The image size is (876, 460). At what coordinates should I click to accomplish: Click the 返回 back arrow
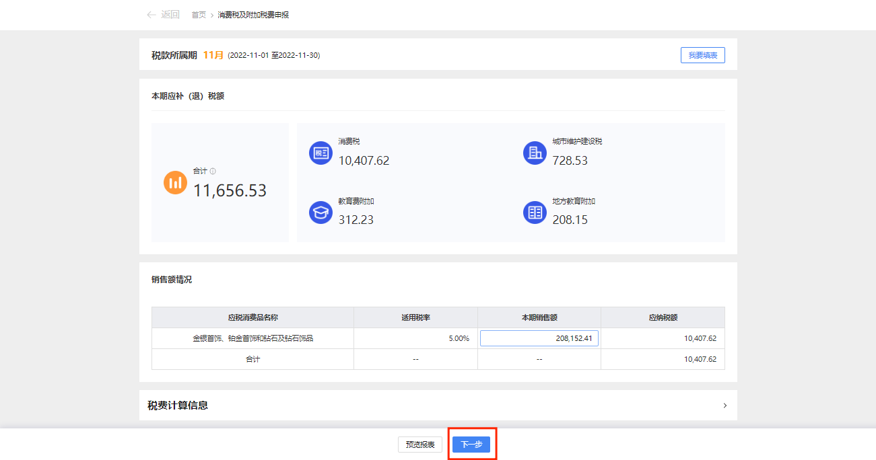(x=151, y=15)
